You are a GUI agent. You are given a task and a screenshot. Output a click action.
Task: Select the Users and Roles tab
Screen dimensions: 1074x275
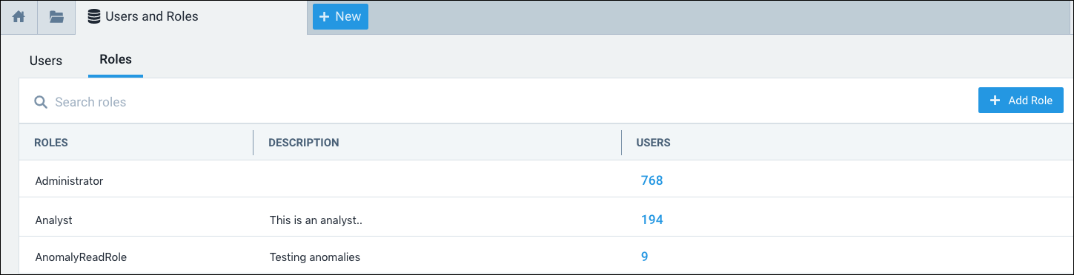[191, 17]
